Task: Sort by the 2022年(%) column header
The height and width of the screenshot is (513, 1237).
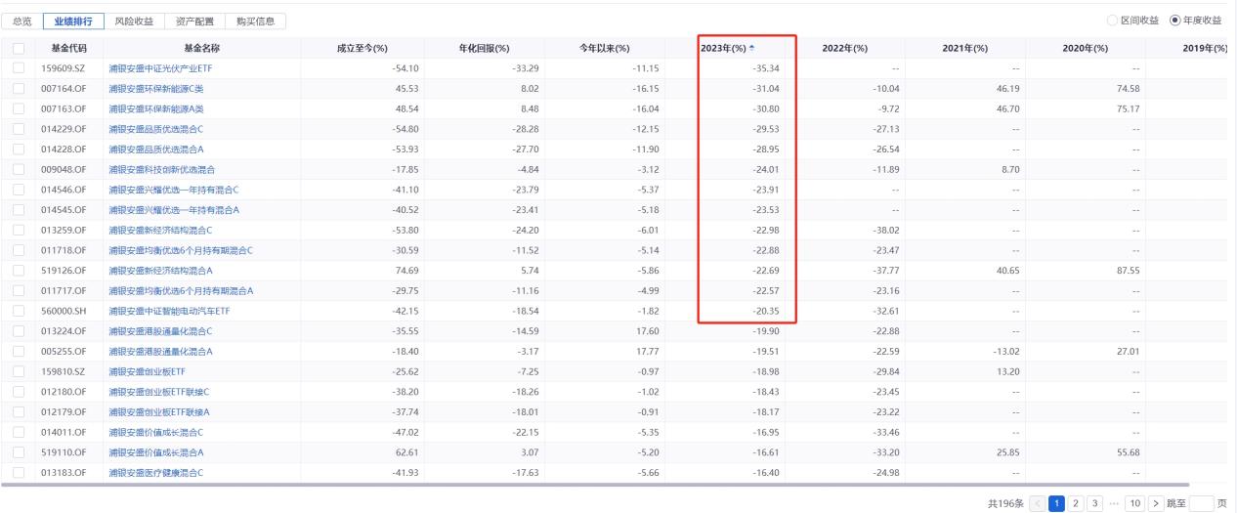Action: click(x=845, y=49)
